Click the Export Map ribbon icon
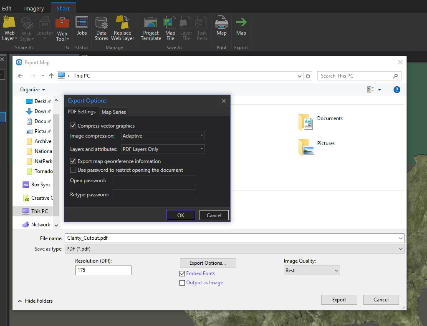 coord(241,26)
